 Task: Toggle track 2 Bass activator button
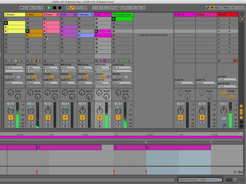pos(31,117)
